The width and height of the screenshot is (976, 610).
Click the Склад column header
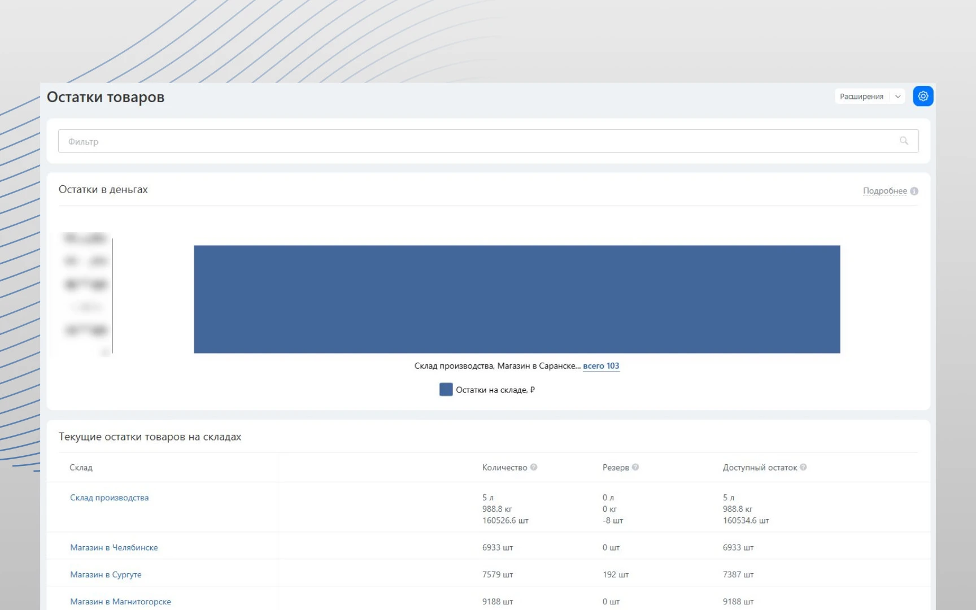click(x=81, y=468)
